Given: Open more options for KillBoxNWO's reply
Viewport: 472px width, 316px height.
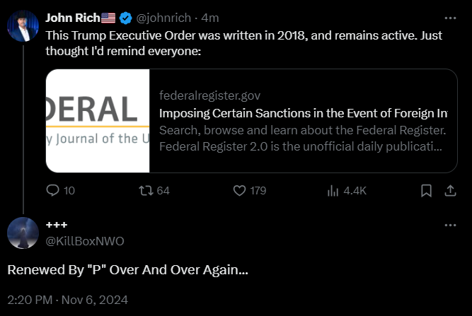Looking at the screenshot, I should pyautogui.click(x=450, y=225).
